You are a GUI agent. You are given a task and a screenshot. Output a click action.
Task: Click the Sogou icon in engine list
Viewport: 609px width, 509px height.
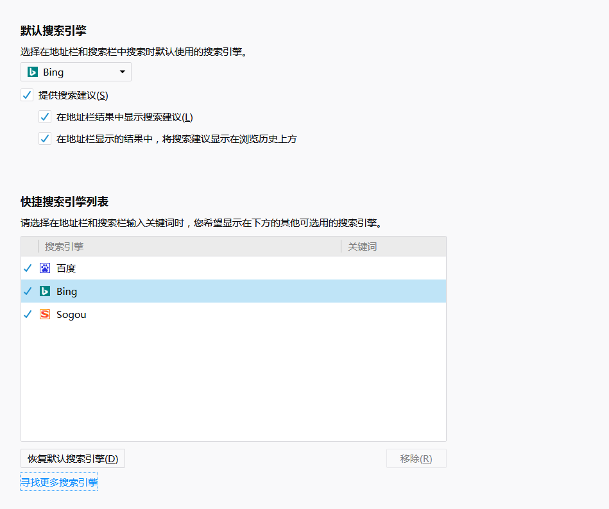click(45, 314)
